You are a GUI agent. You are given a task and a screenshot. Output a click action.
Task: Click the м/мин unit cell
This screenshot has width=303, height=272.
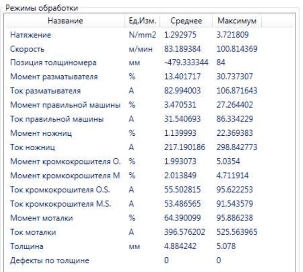(x=140, y=49)
